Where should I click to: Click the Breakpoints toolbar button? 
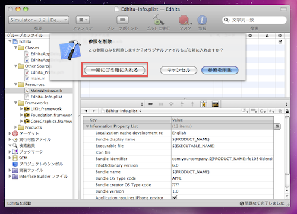tap(122, 20)
